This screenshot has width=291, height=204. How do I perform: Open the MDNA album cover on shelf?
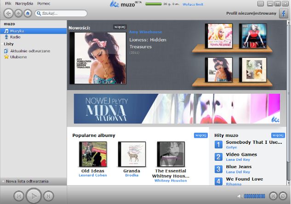(253, 36)
